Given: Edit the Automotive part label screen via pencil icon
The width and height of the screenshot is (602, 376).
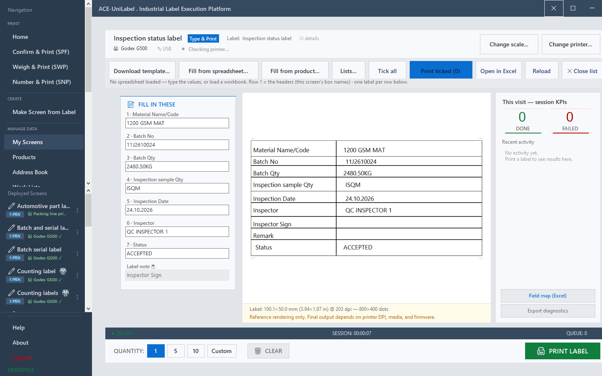Looking at the screenshot, I should click(12, 206).
